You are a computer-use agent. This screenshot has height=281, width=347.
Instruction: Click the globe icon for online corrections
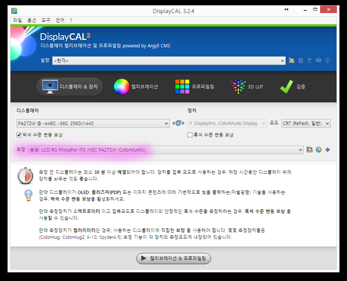click(319, 150)
